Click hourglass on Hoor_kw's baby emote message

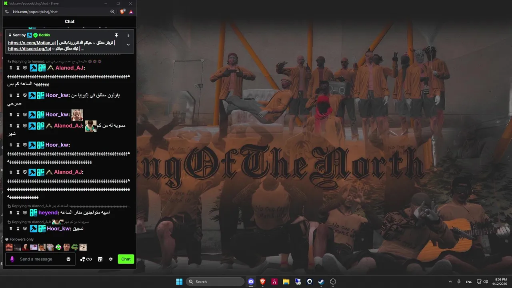(18, 115)
